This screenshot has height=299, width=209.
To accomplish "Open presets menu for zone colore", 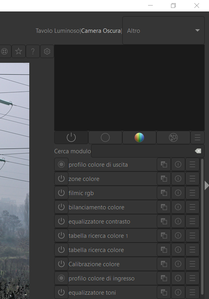I will (x=192, y=179).
